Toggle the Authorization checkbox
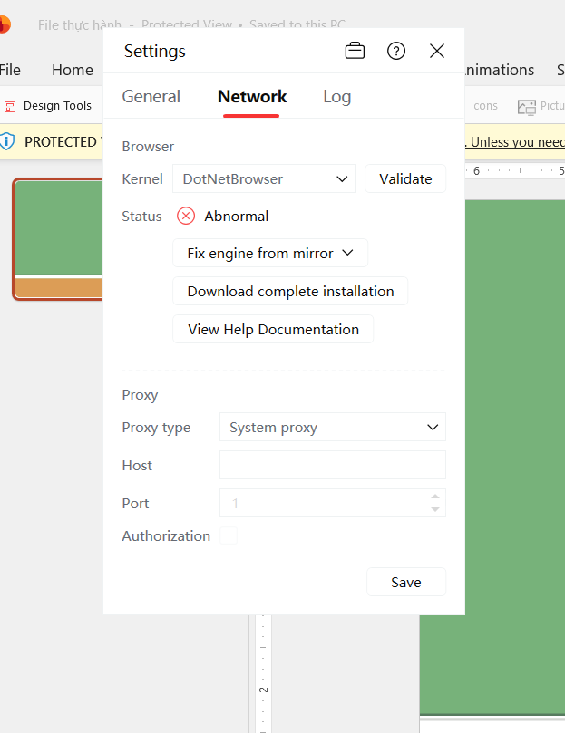565x733 pixels. [229, 535]
